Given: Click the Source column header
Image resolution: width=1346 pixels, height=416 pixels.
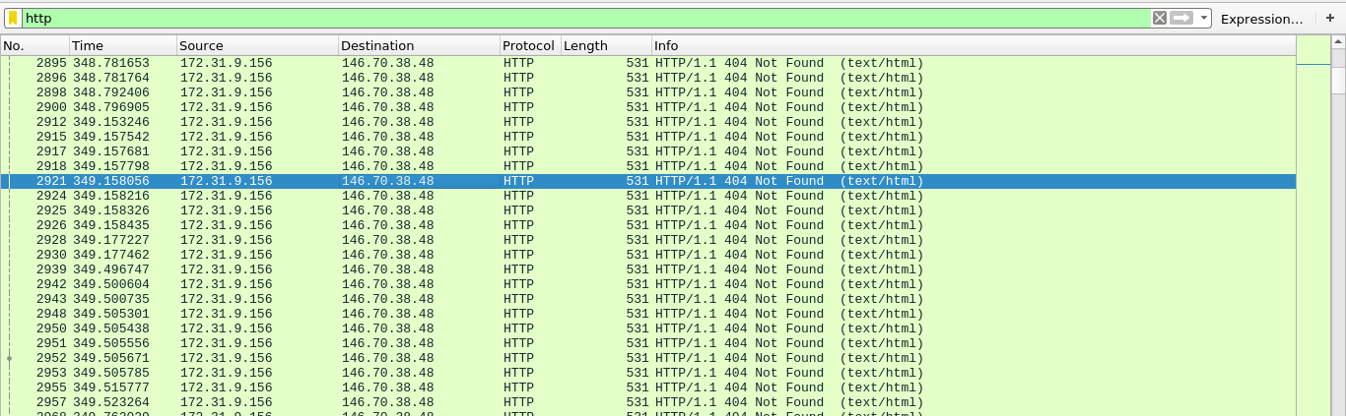Looking at the screenshot, I should [256, 46].
